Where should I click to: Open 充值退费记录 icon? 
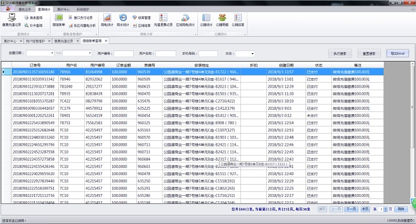tap(163, 20)
